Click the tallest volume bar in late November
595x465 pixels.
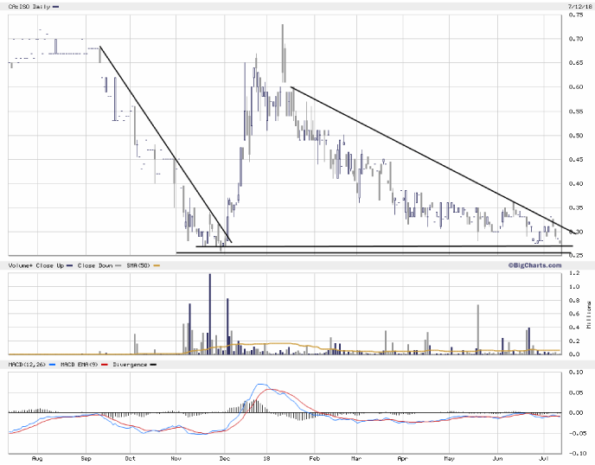tap(209, 313)
